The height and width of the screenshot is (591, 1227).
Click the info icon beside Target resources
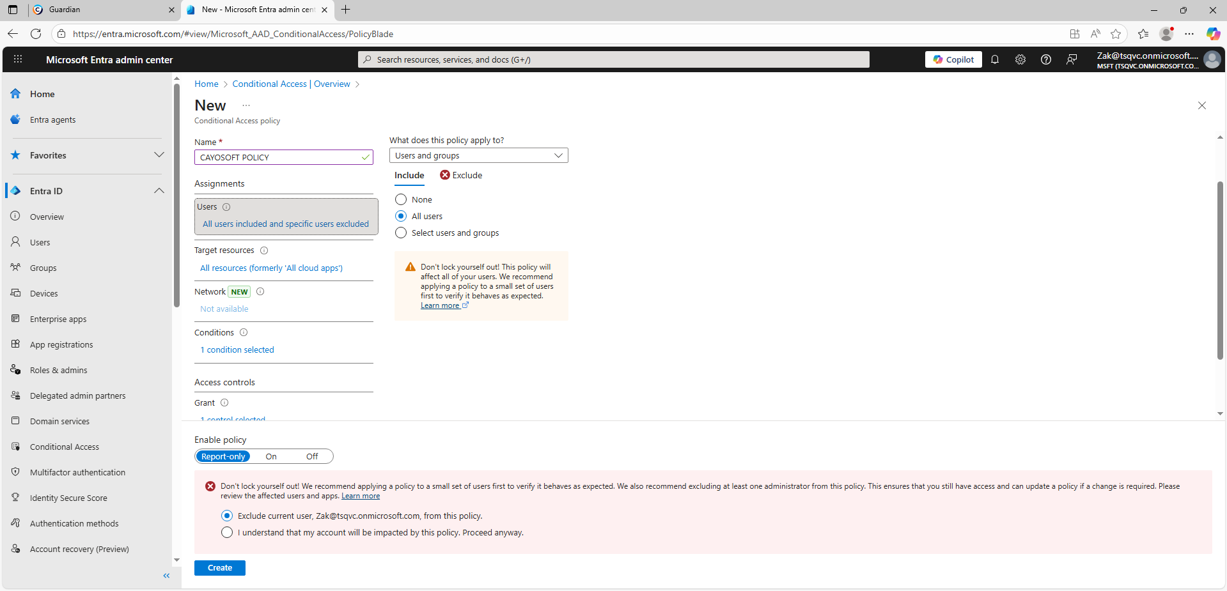[264, 250]
